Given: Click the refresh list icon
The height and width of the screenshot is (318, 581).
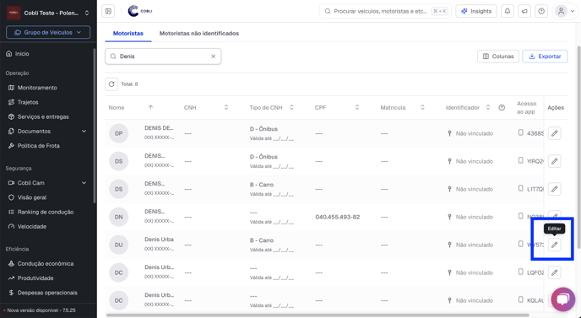Looking at the screenshot, I should (111, 84).
